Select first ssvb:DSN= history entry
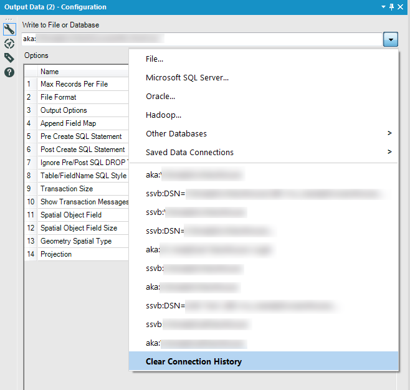 pos(264,194)
